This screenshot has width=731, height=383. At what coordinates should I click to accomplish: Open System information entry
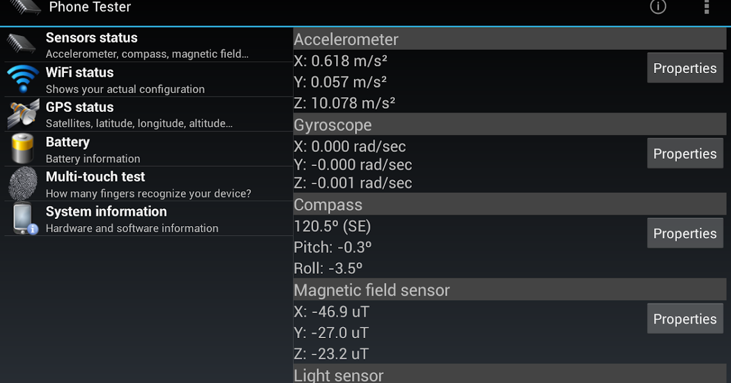(x=149, y=219)
